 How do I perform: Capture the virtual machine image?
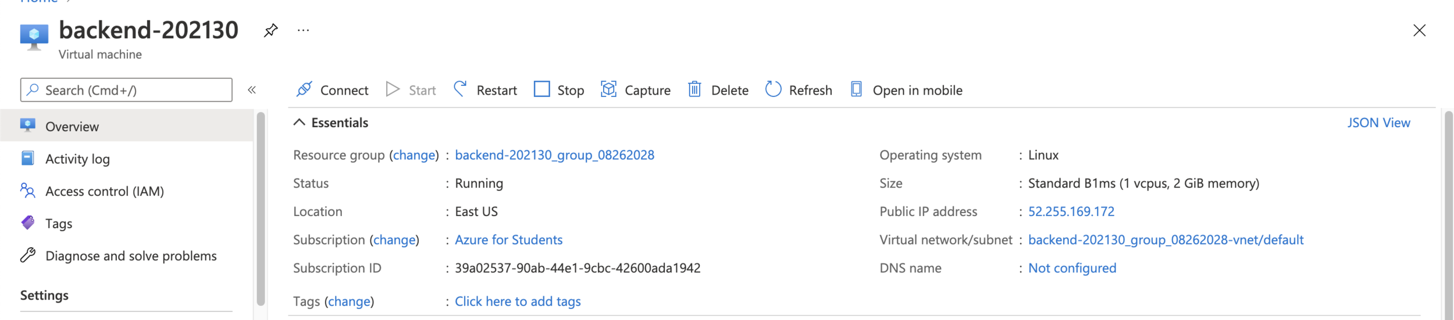pyautogui.click(x=647, y=91)
